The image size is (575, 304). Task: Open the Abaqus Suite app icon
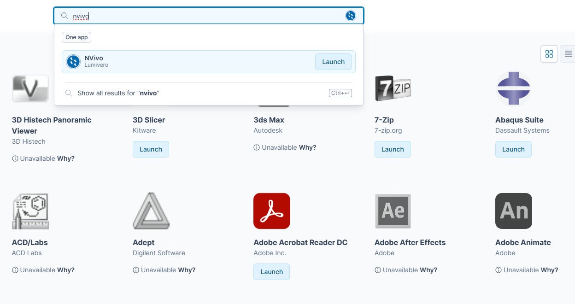(513, 88)
